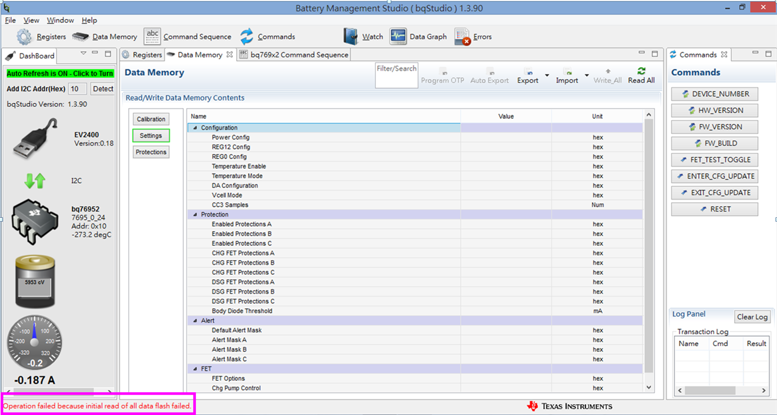Switch to bq769x2 Command Sequence tab

294,55
